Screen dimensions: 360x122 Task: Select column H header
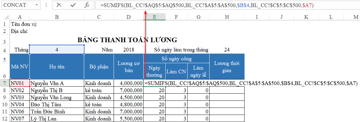[x=227, y=17]
